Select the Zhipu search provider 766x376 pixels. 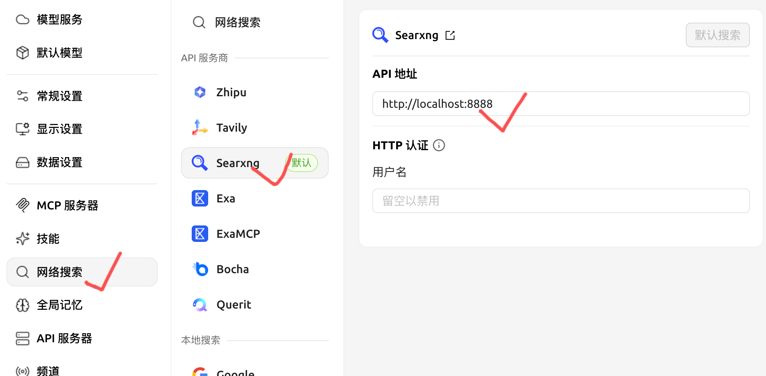pos(255,92)
